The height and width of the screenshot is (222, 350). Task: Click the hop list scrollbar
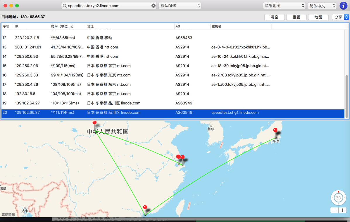[x=347, y=96]
